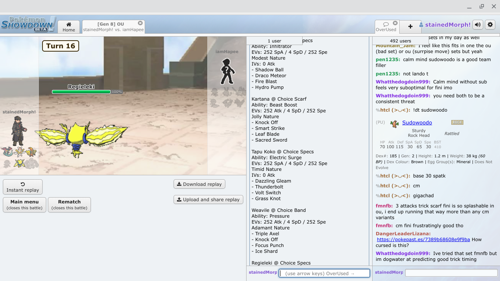Click the '- Focus Punch' move line
Image resolution: width=500 pixels, height=281 pixels.
(268, 245)
